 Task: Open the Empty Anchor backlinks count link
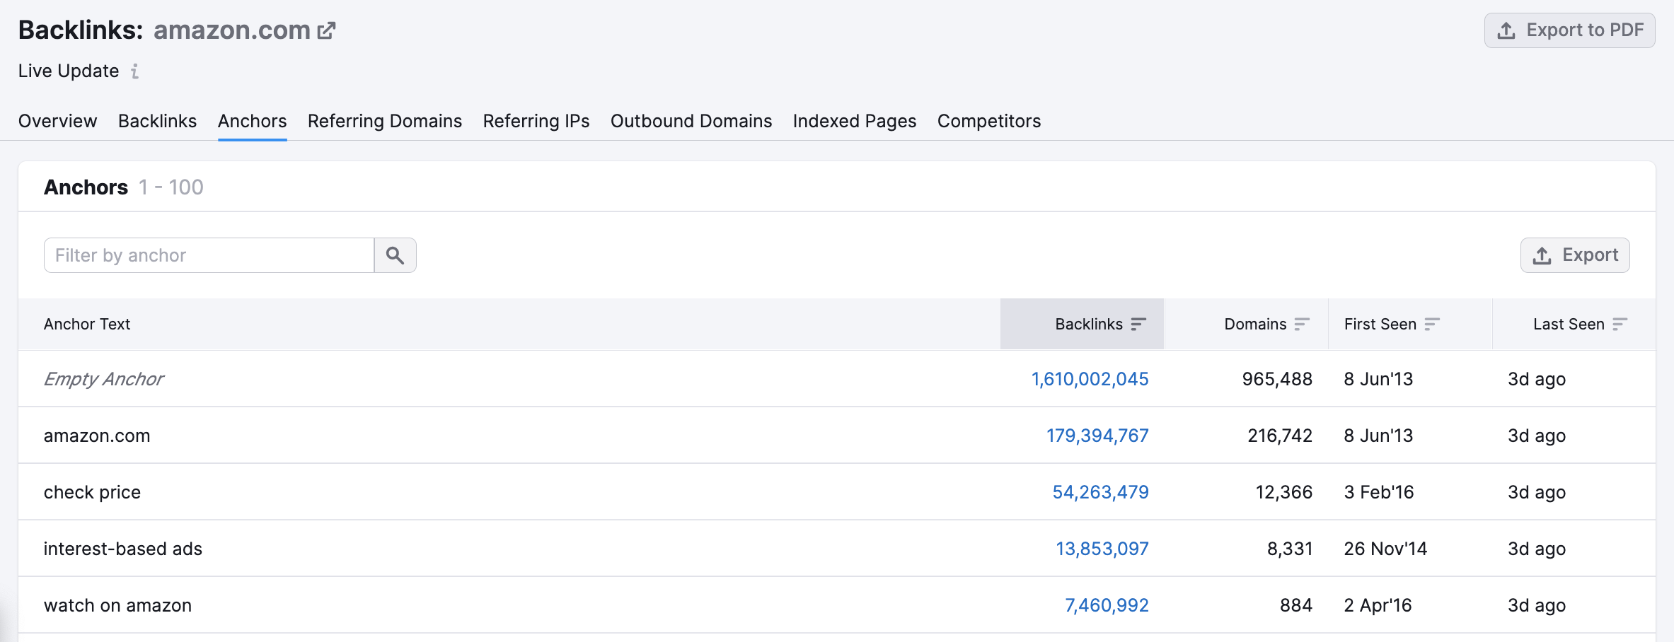coord(1090,379)
